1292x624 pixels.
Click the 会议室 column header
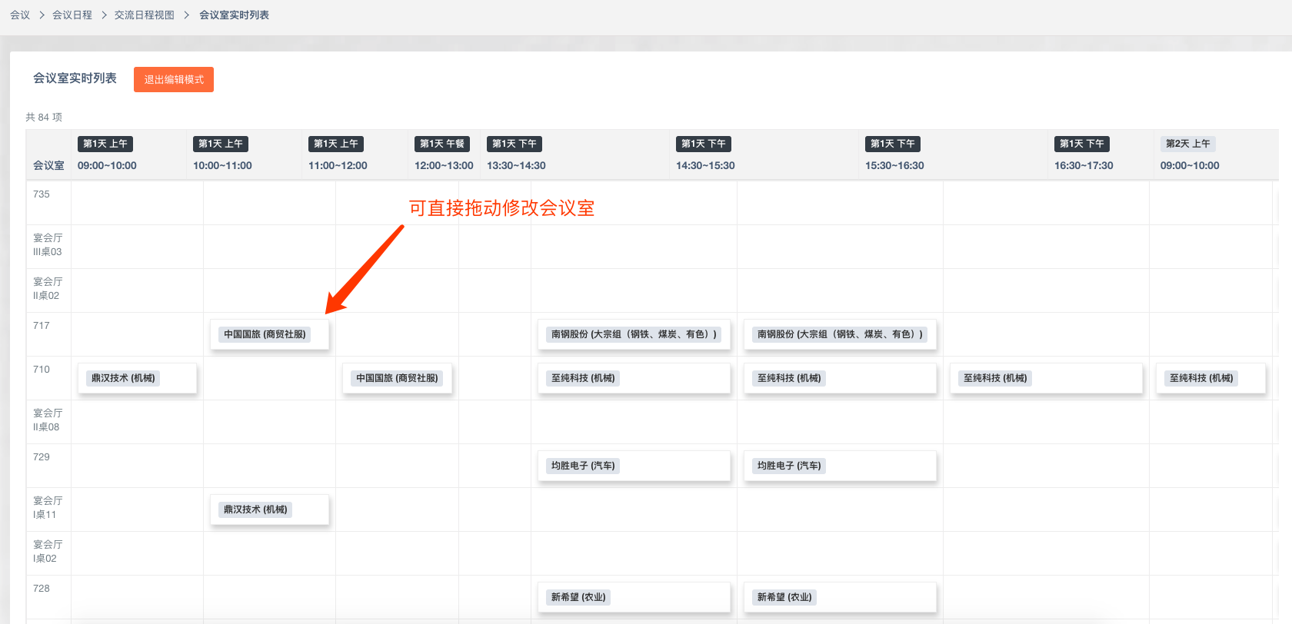tap(48, 165)
